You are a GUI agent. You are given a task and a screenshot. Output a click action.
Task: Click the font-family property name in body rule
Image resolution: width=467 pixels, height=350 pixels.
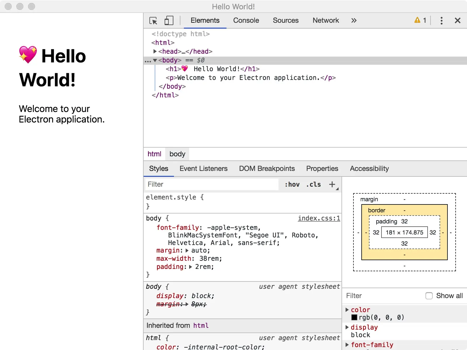tap(178, 228)
